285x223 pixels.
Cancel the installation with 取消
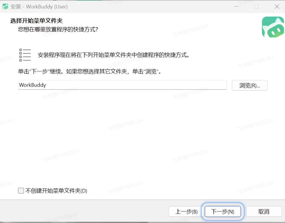tap(264, 212)
